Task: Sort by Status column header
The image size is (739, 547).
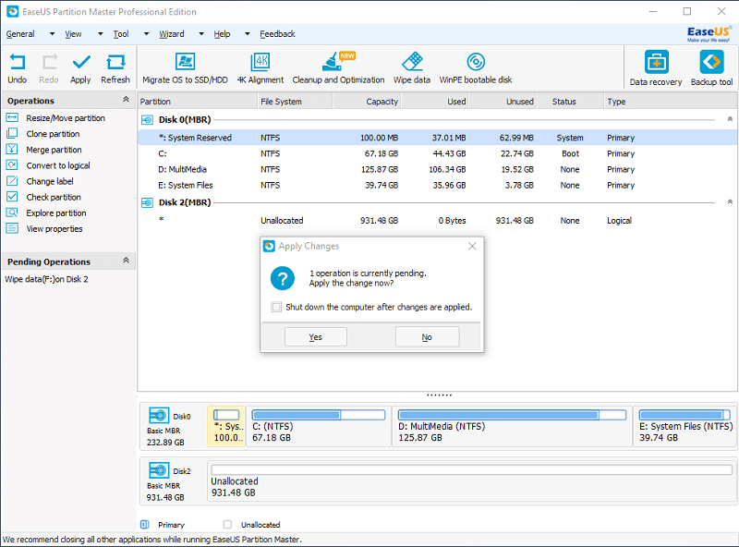Action: [x=570, y=102]
